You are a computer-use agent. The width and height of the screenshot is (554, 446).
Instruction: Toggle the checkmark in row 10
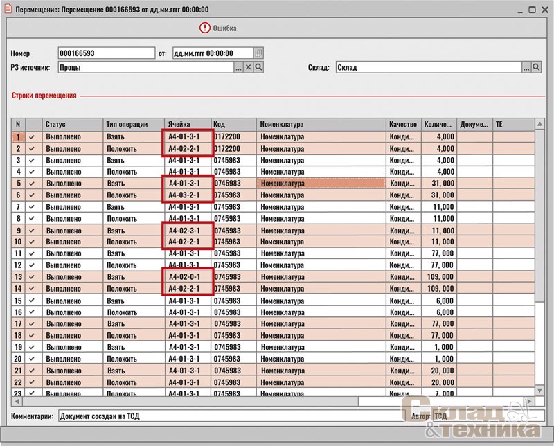[32, 242]
